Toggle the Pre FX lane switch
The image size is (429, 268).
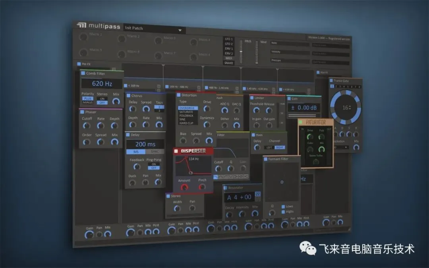tap(79, 64)
